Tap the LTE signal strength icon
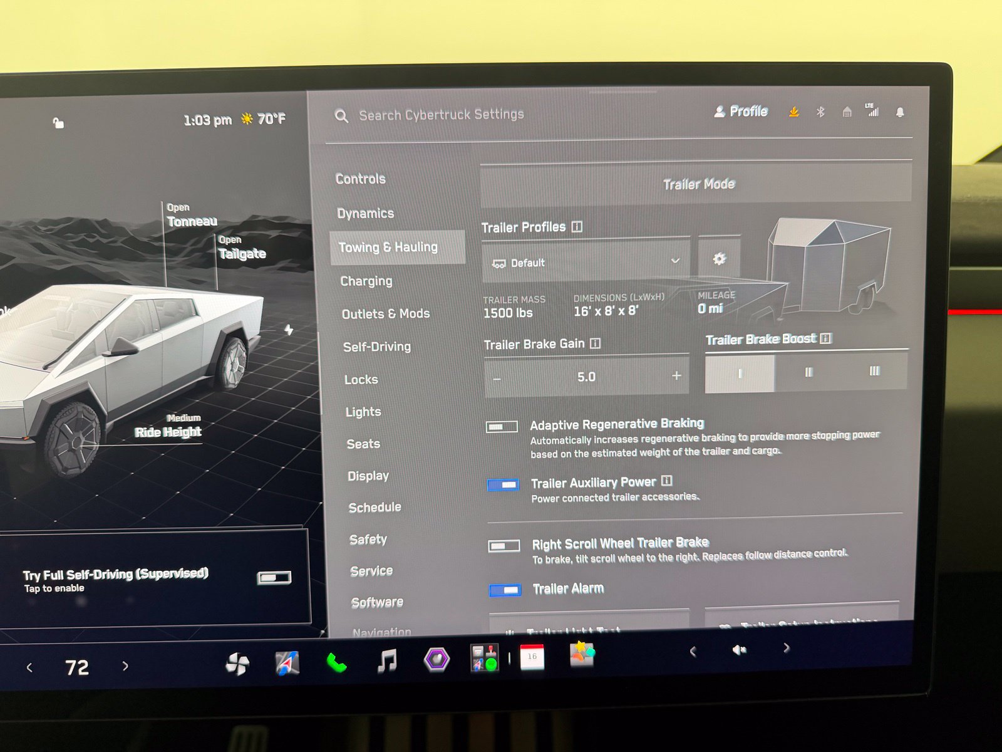 click(x=872, y=110)
